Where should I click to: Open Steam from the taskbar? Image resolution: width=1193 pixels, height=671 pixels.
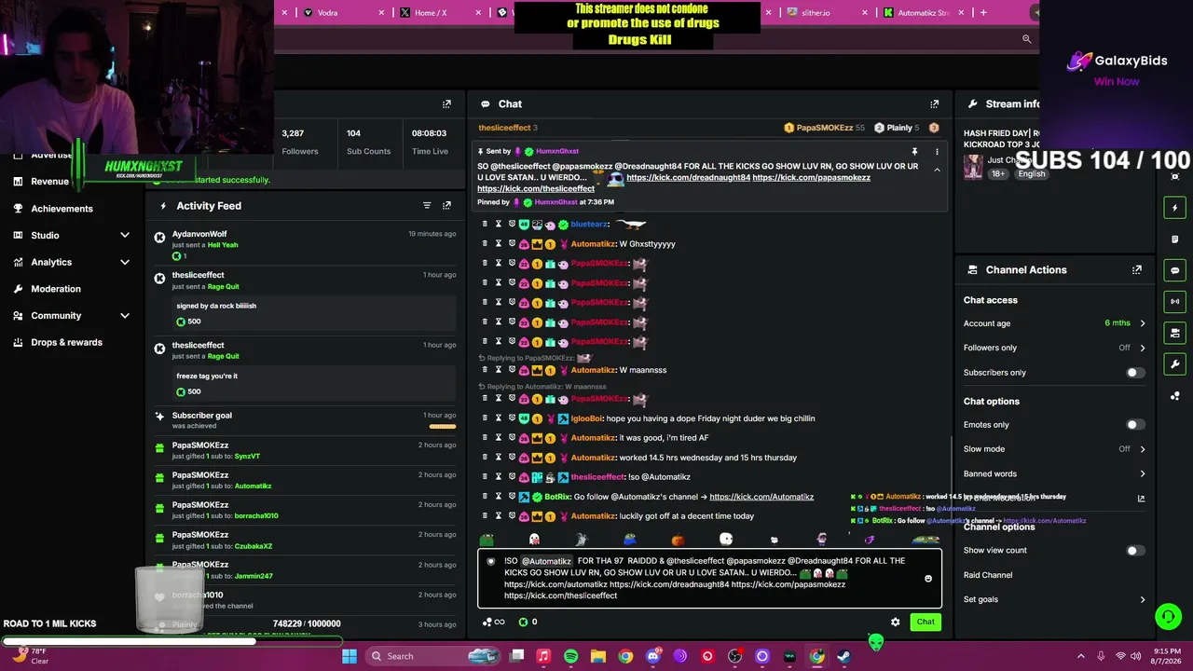(x=843, y=656)
